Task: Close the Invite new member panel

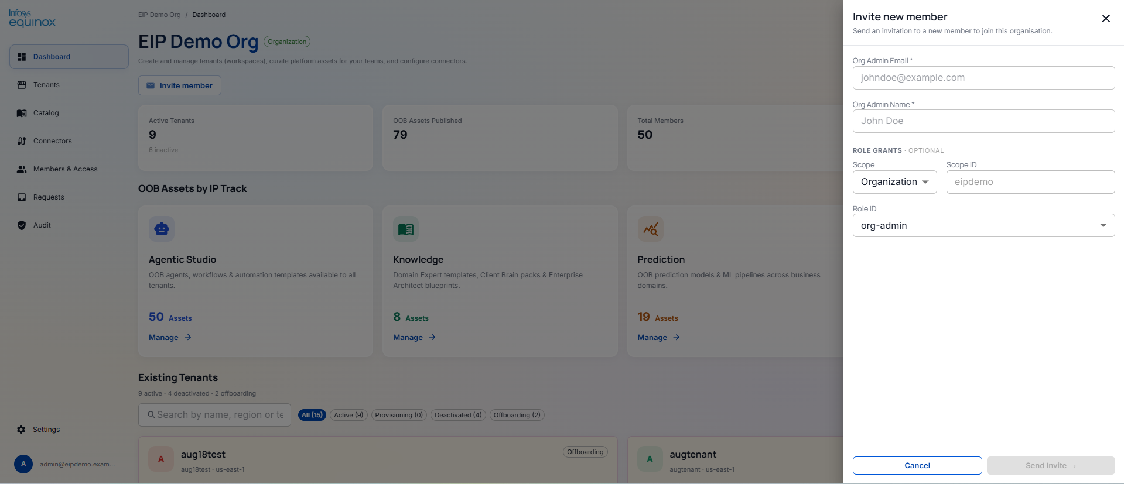Action: (x=1106, y=19)
